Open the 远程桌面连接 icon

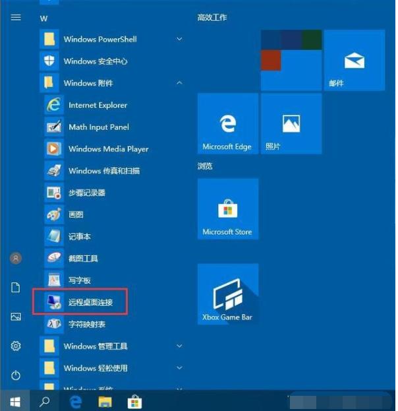pyautogui.click(x=54, y=302)
